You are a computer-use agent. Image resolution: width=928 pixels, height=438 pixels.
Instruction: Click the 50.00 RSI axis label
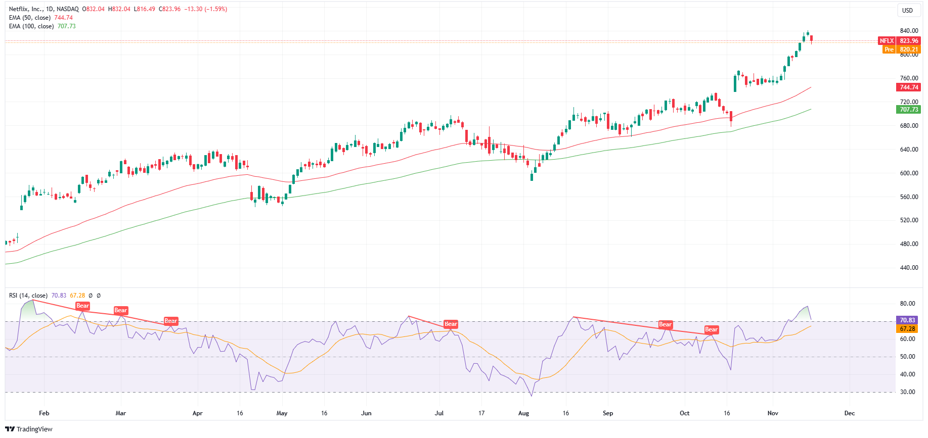[907, 357]
